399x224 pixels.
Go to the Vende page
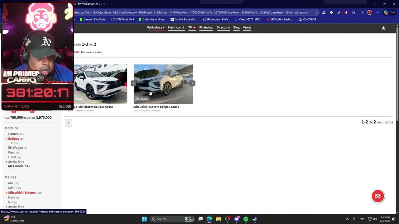[247, 27]
